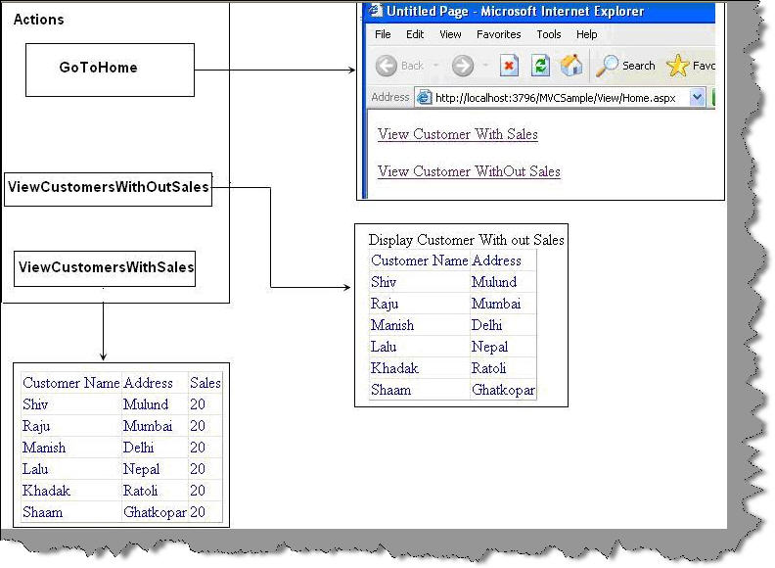Viewport: 775px width, 568px height.
Task: Click 'Manish' in the sales table
Action: (44, 448)
